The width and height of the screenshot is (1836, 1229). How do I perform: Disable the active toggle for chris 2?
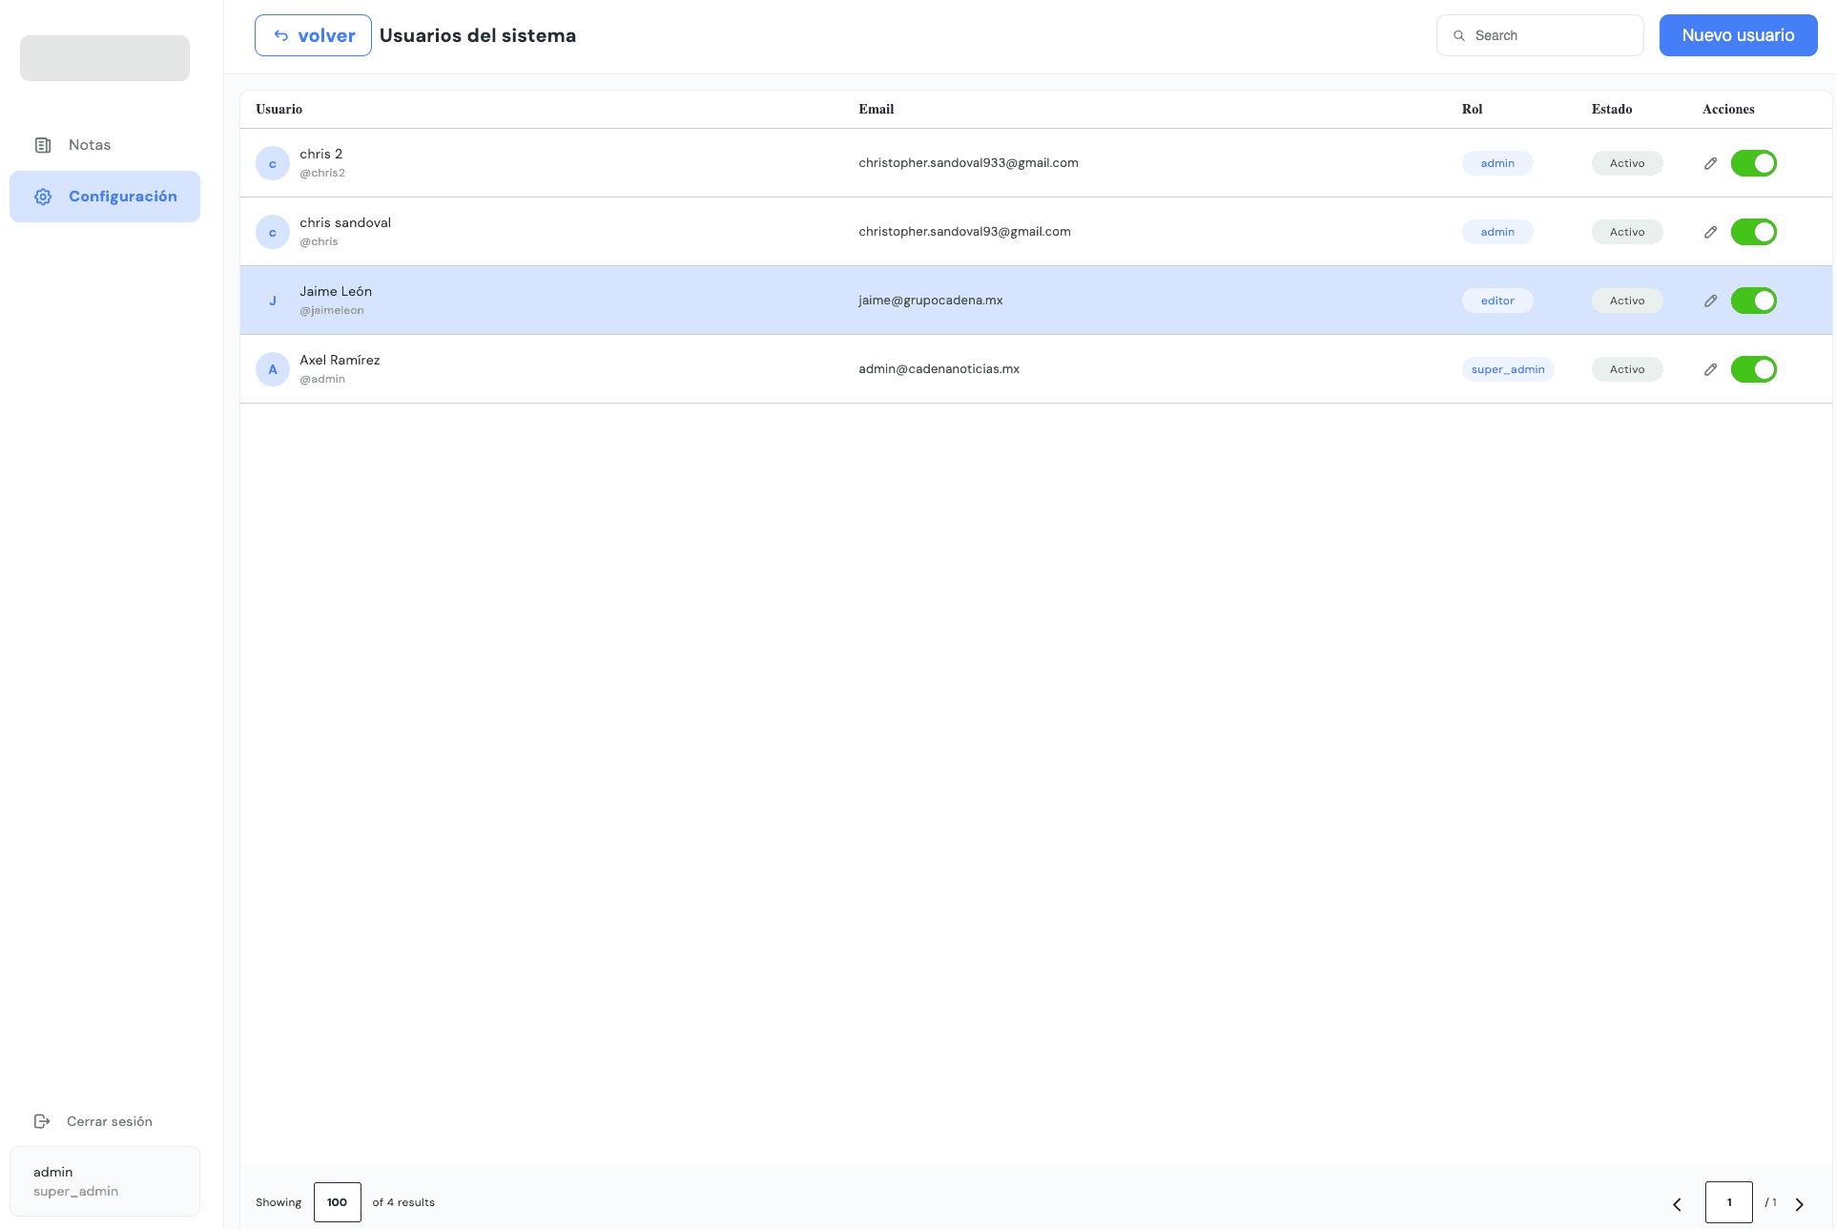pos(1754,163)
